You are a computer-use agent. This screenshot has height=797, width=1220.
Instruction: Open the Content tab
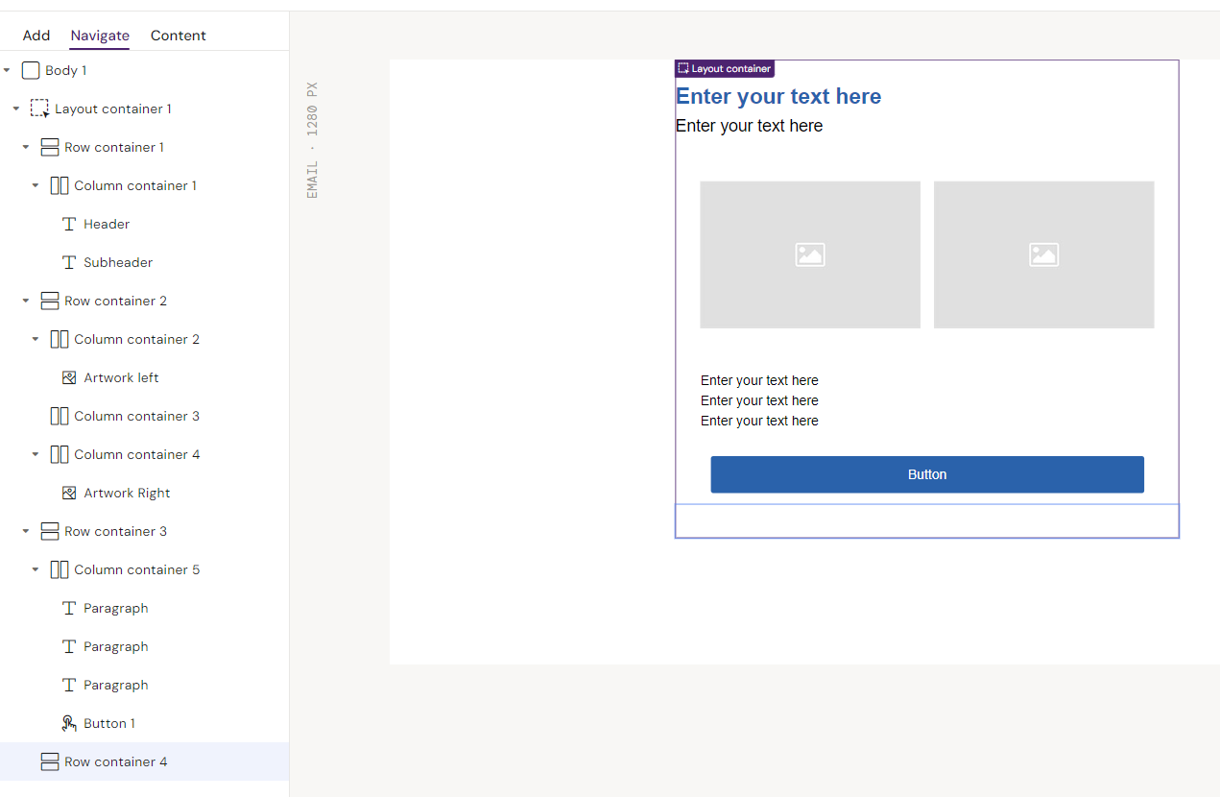tap(178, 36)
